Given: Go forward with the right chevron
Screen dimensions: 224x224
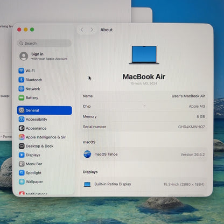Looking at the screenshot, I should [92, 30].
